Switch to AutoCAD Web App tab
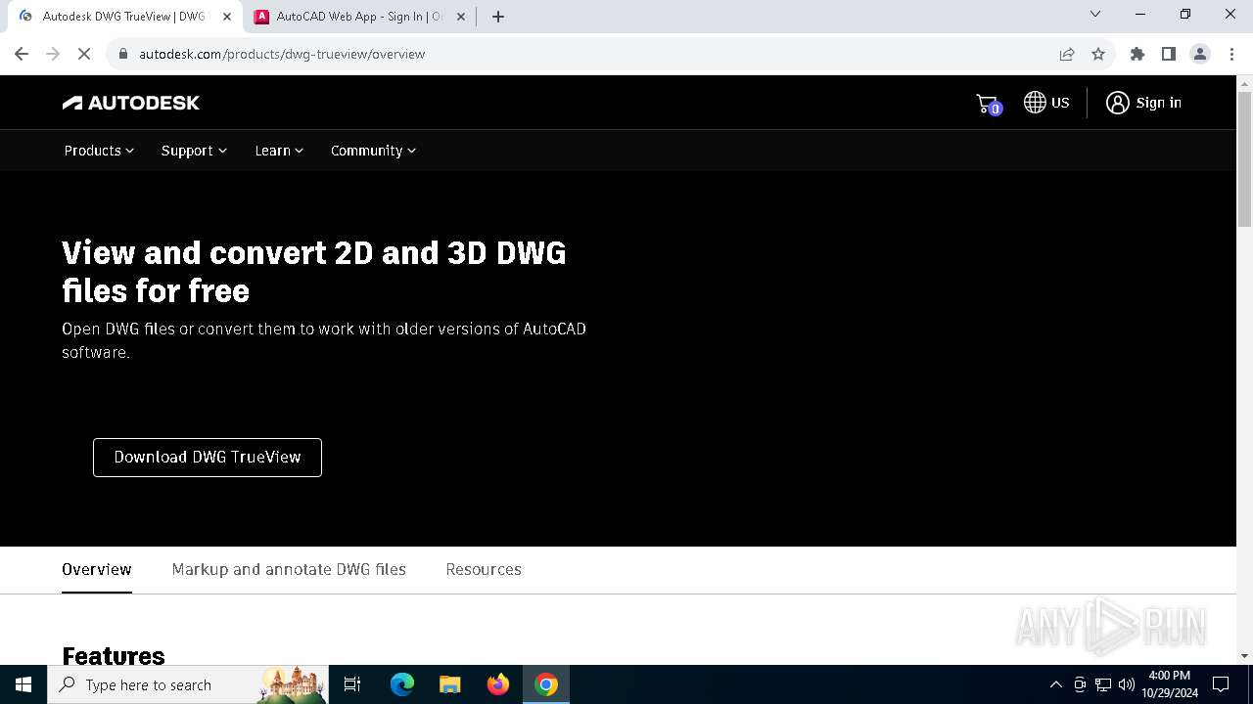The image size is (1253, 704). click(x=360, y=17)
